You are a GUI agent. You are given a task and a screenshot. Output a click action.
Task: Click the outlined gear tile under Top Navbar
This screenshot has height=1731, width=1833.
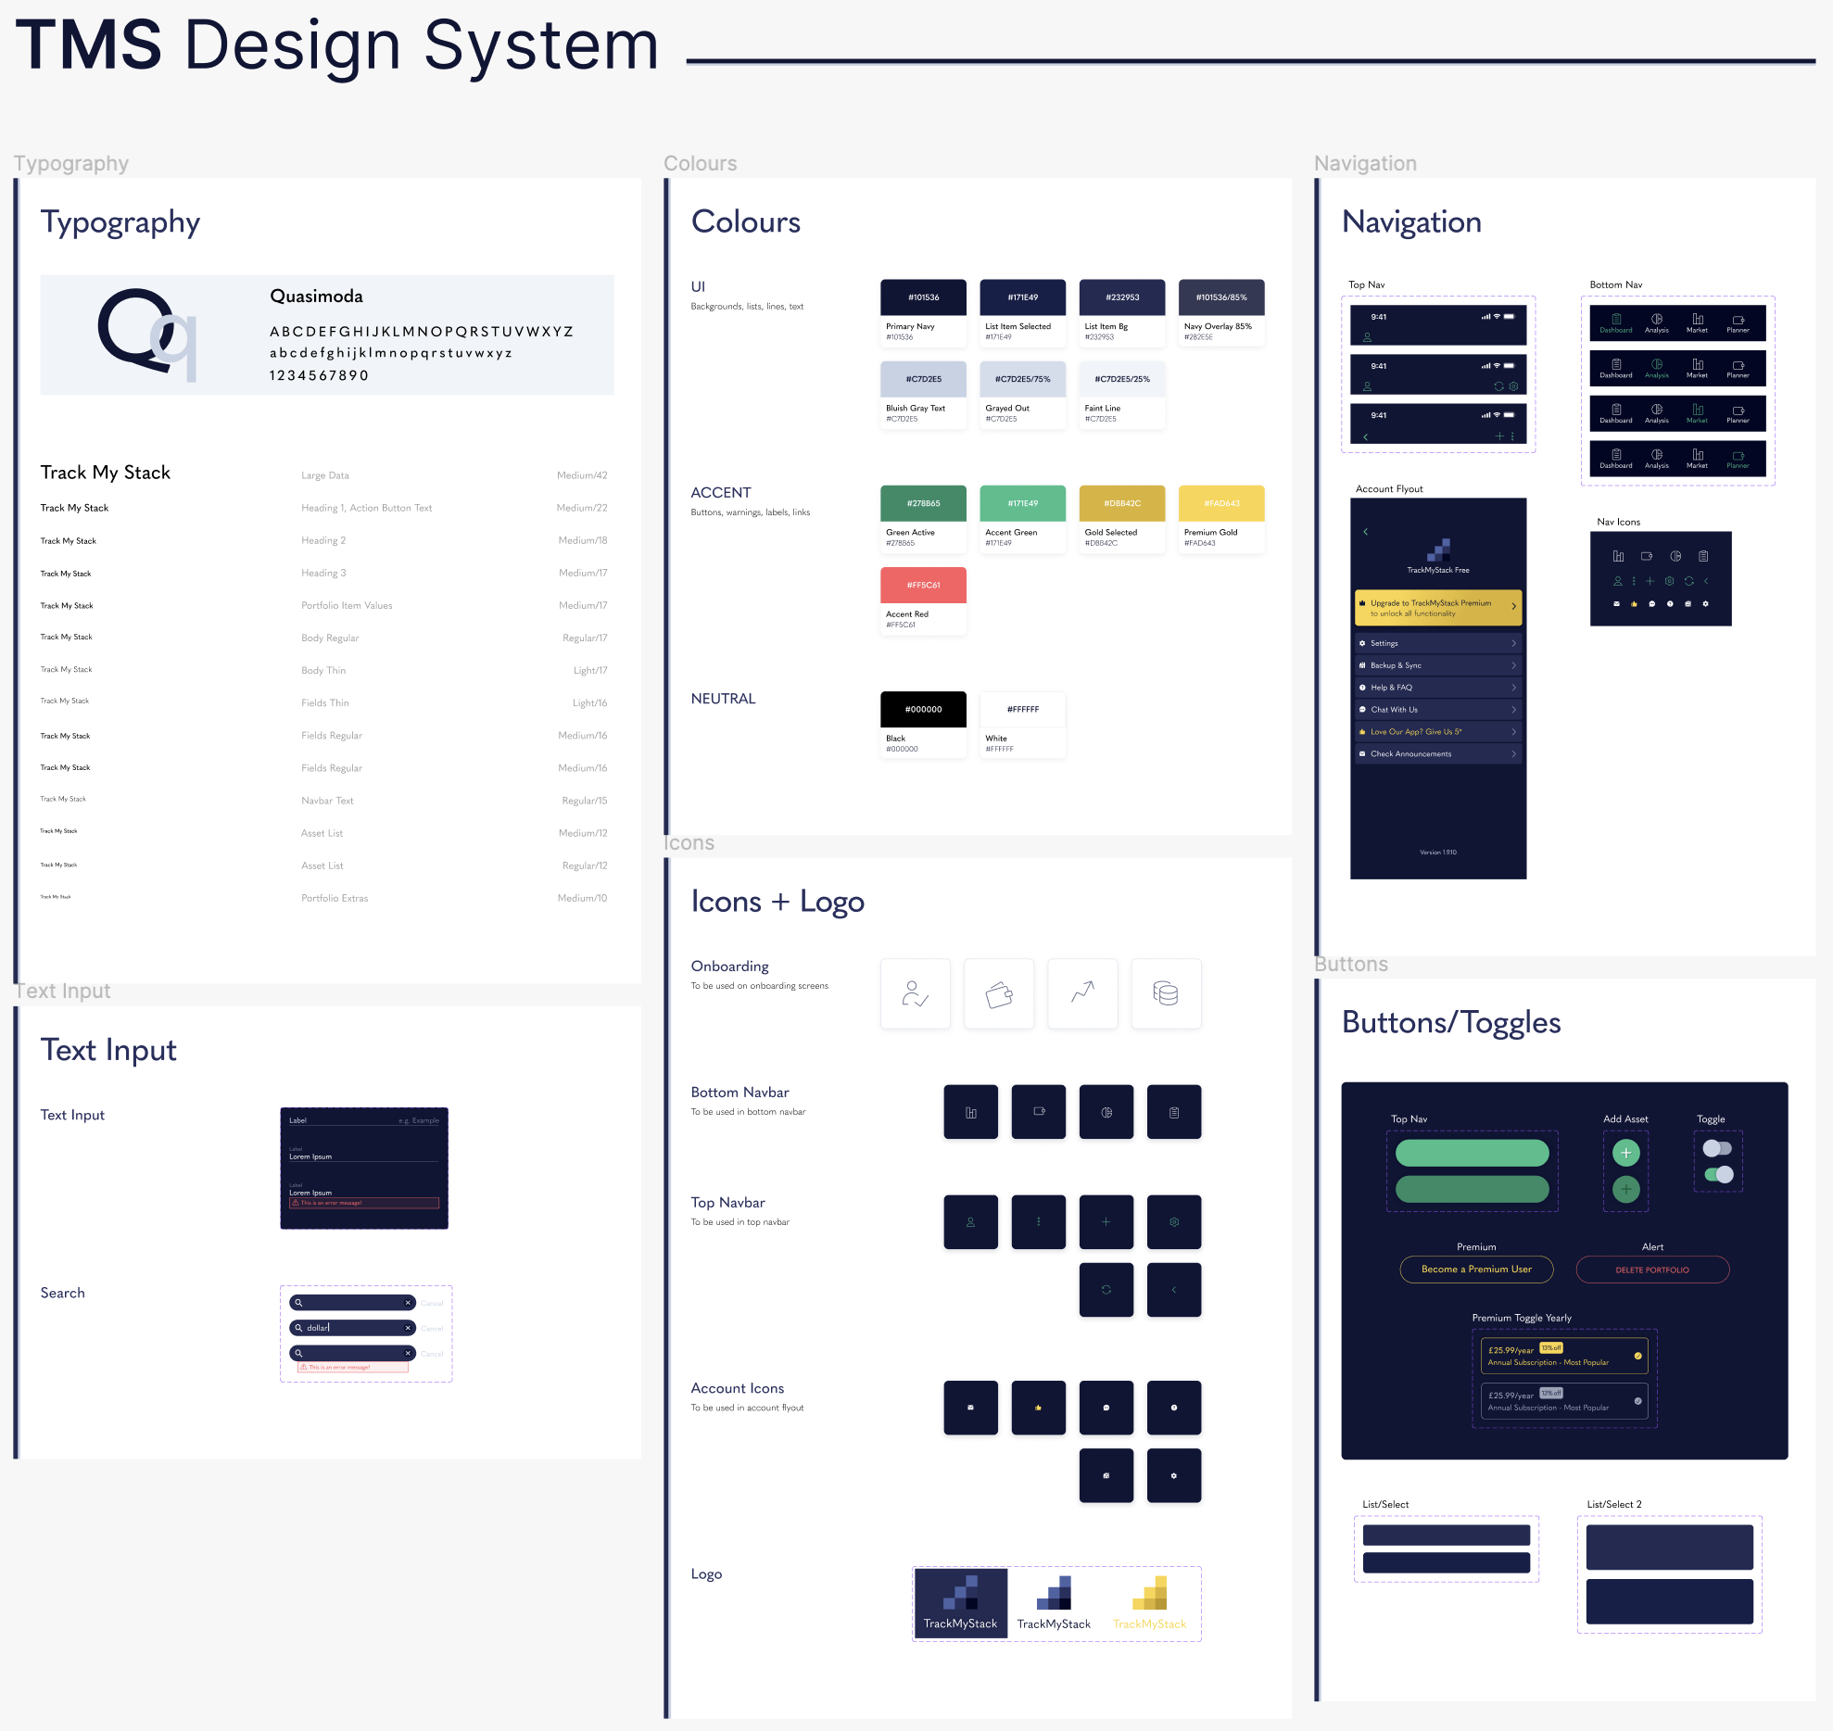point(1174,1222)
